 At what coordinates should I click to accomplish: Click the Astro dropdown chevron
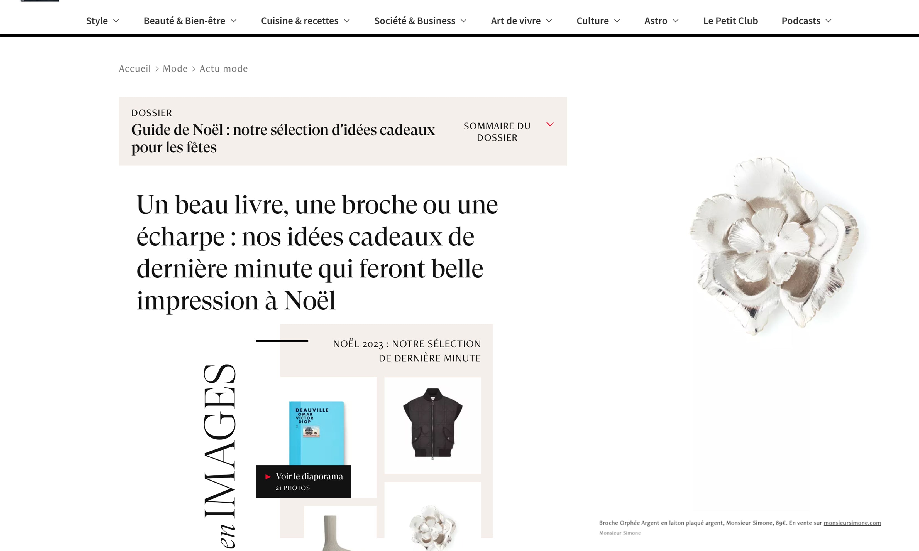(676, 21)
